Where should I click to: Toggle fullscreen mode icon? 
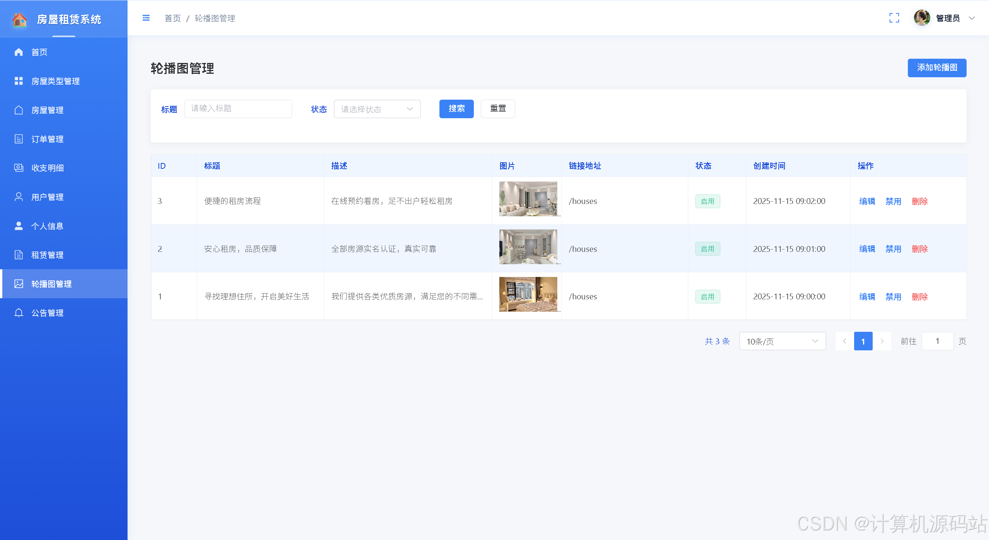[x=894, y=18]
